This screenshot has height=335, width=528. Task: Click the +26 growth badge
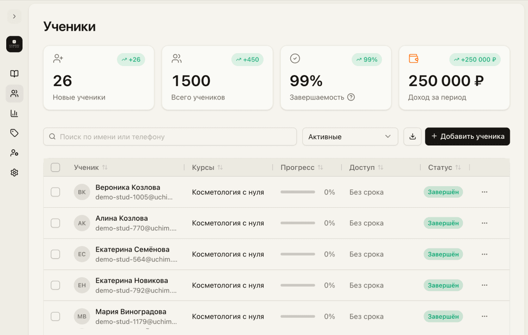click(x=131, y=59)
